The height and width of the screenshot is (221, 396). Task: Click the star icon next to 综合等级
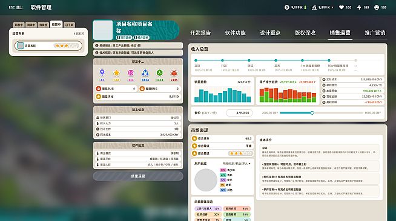pos(194,146)
